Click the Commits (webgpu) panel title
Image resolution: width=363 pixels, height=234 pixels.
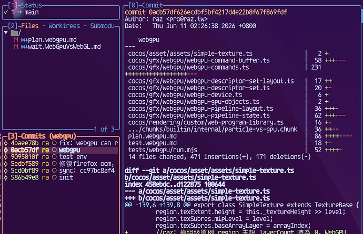pos(42,136)
